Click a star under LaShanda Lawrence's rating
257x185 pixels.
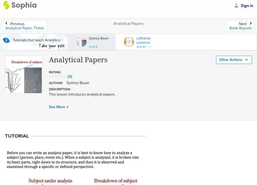[140, 47]
